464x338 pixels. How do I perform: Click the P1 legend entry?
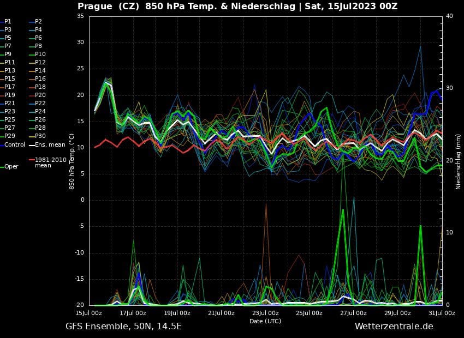click(x=8, y=21)
